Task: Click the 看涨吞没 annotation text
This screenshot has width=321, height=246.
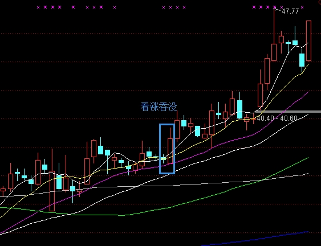Action: (159, 106)
